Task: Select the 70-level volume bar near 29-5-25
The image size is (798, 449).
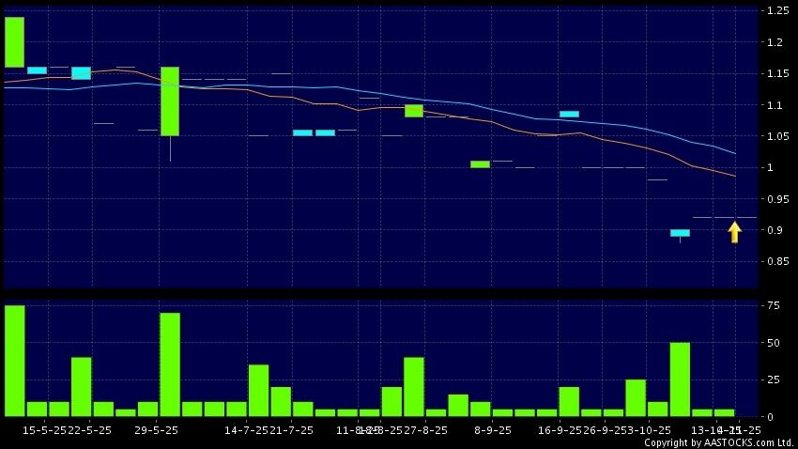Action: (169, 364)
